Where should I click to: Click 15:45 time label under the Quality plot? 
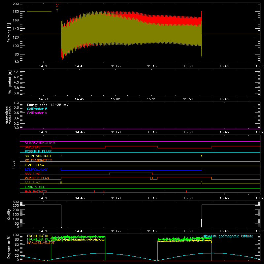tap(224, 231)
